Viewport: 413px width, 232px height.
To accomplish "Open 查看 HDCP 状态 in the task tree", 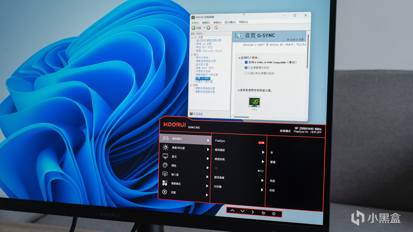I will tap(205, 68).
